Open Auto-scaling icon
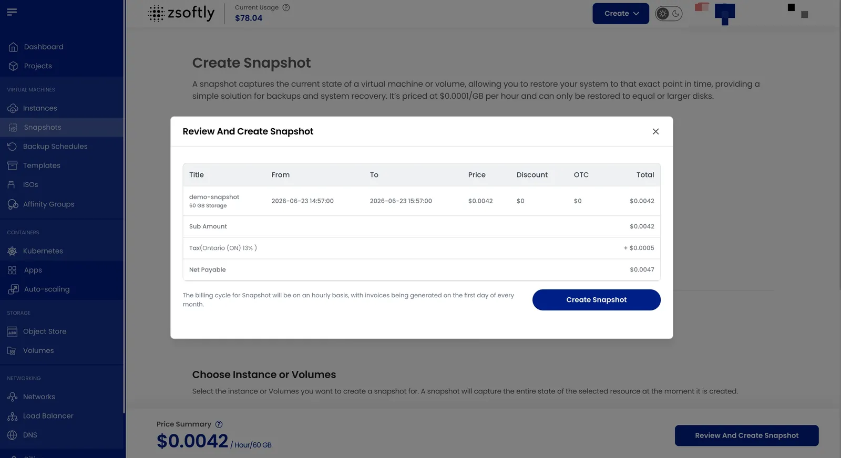Viewport: 841px width, 458px height. [x=13, y=289]
